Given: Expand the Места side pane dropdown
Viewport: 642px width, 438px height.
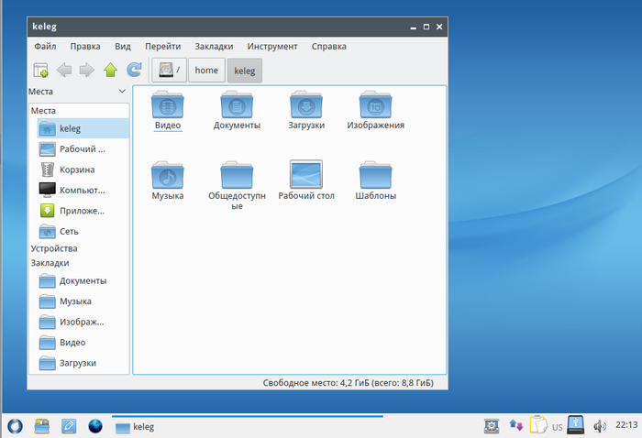Looking at the screenshot, I should [122, 92].
